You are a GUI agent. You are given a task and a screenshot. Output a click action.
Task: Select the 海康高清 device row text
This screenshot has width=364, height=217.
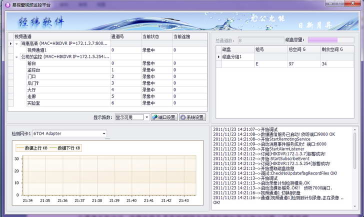[x=64, y=43]
